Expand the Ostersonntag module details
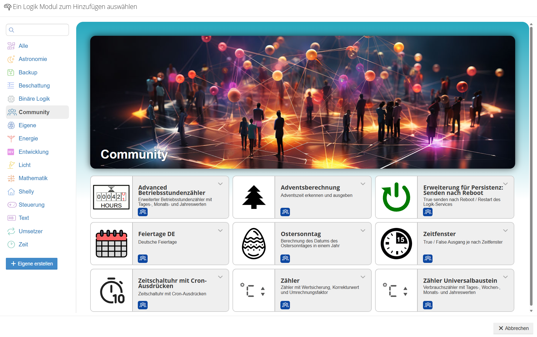The width and height of the screenshot is (537, 337). tap(363, 230)
